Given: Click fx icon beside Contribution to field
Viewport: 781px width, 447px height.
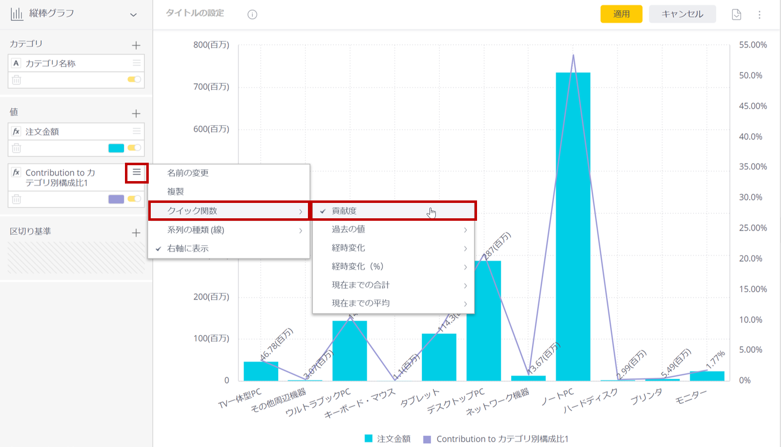Looking at the screenshot, I should pos(16,173).
